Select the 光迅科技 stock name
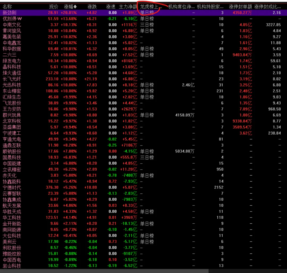The width and height of the screenshot is (287, 273). pos(12,85)
